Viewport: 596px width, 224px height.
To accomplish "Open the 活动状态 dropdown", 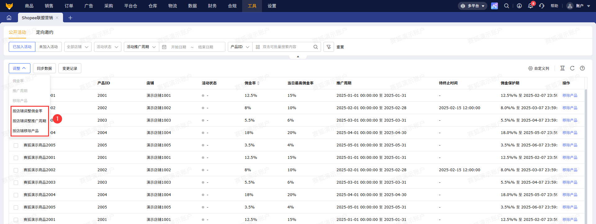I will click(x=108, y=47).
